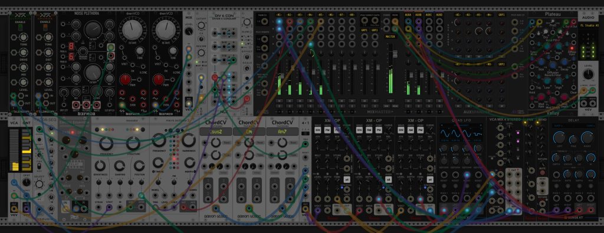Click the Size knob on Plateau
Viewport: 604px width, 233px height.
pyautogui.click(x=542, y=61)
